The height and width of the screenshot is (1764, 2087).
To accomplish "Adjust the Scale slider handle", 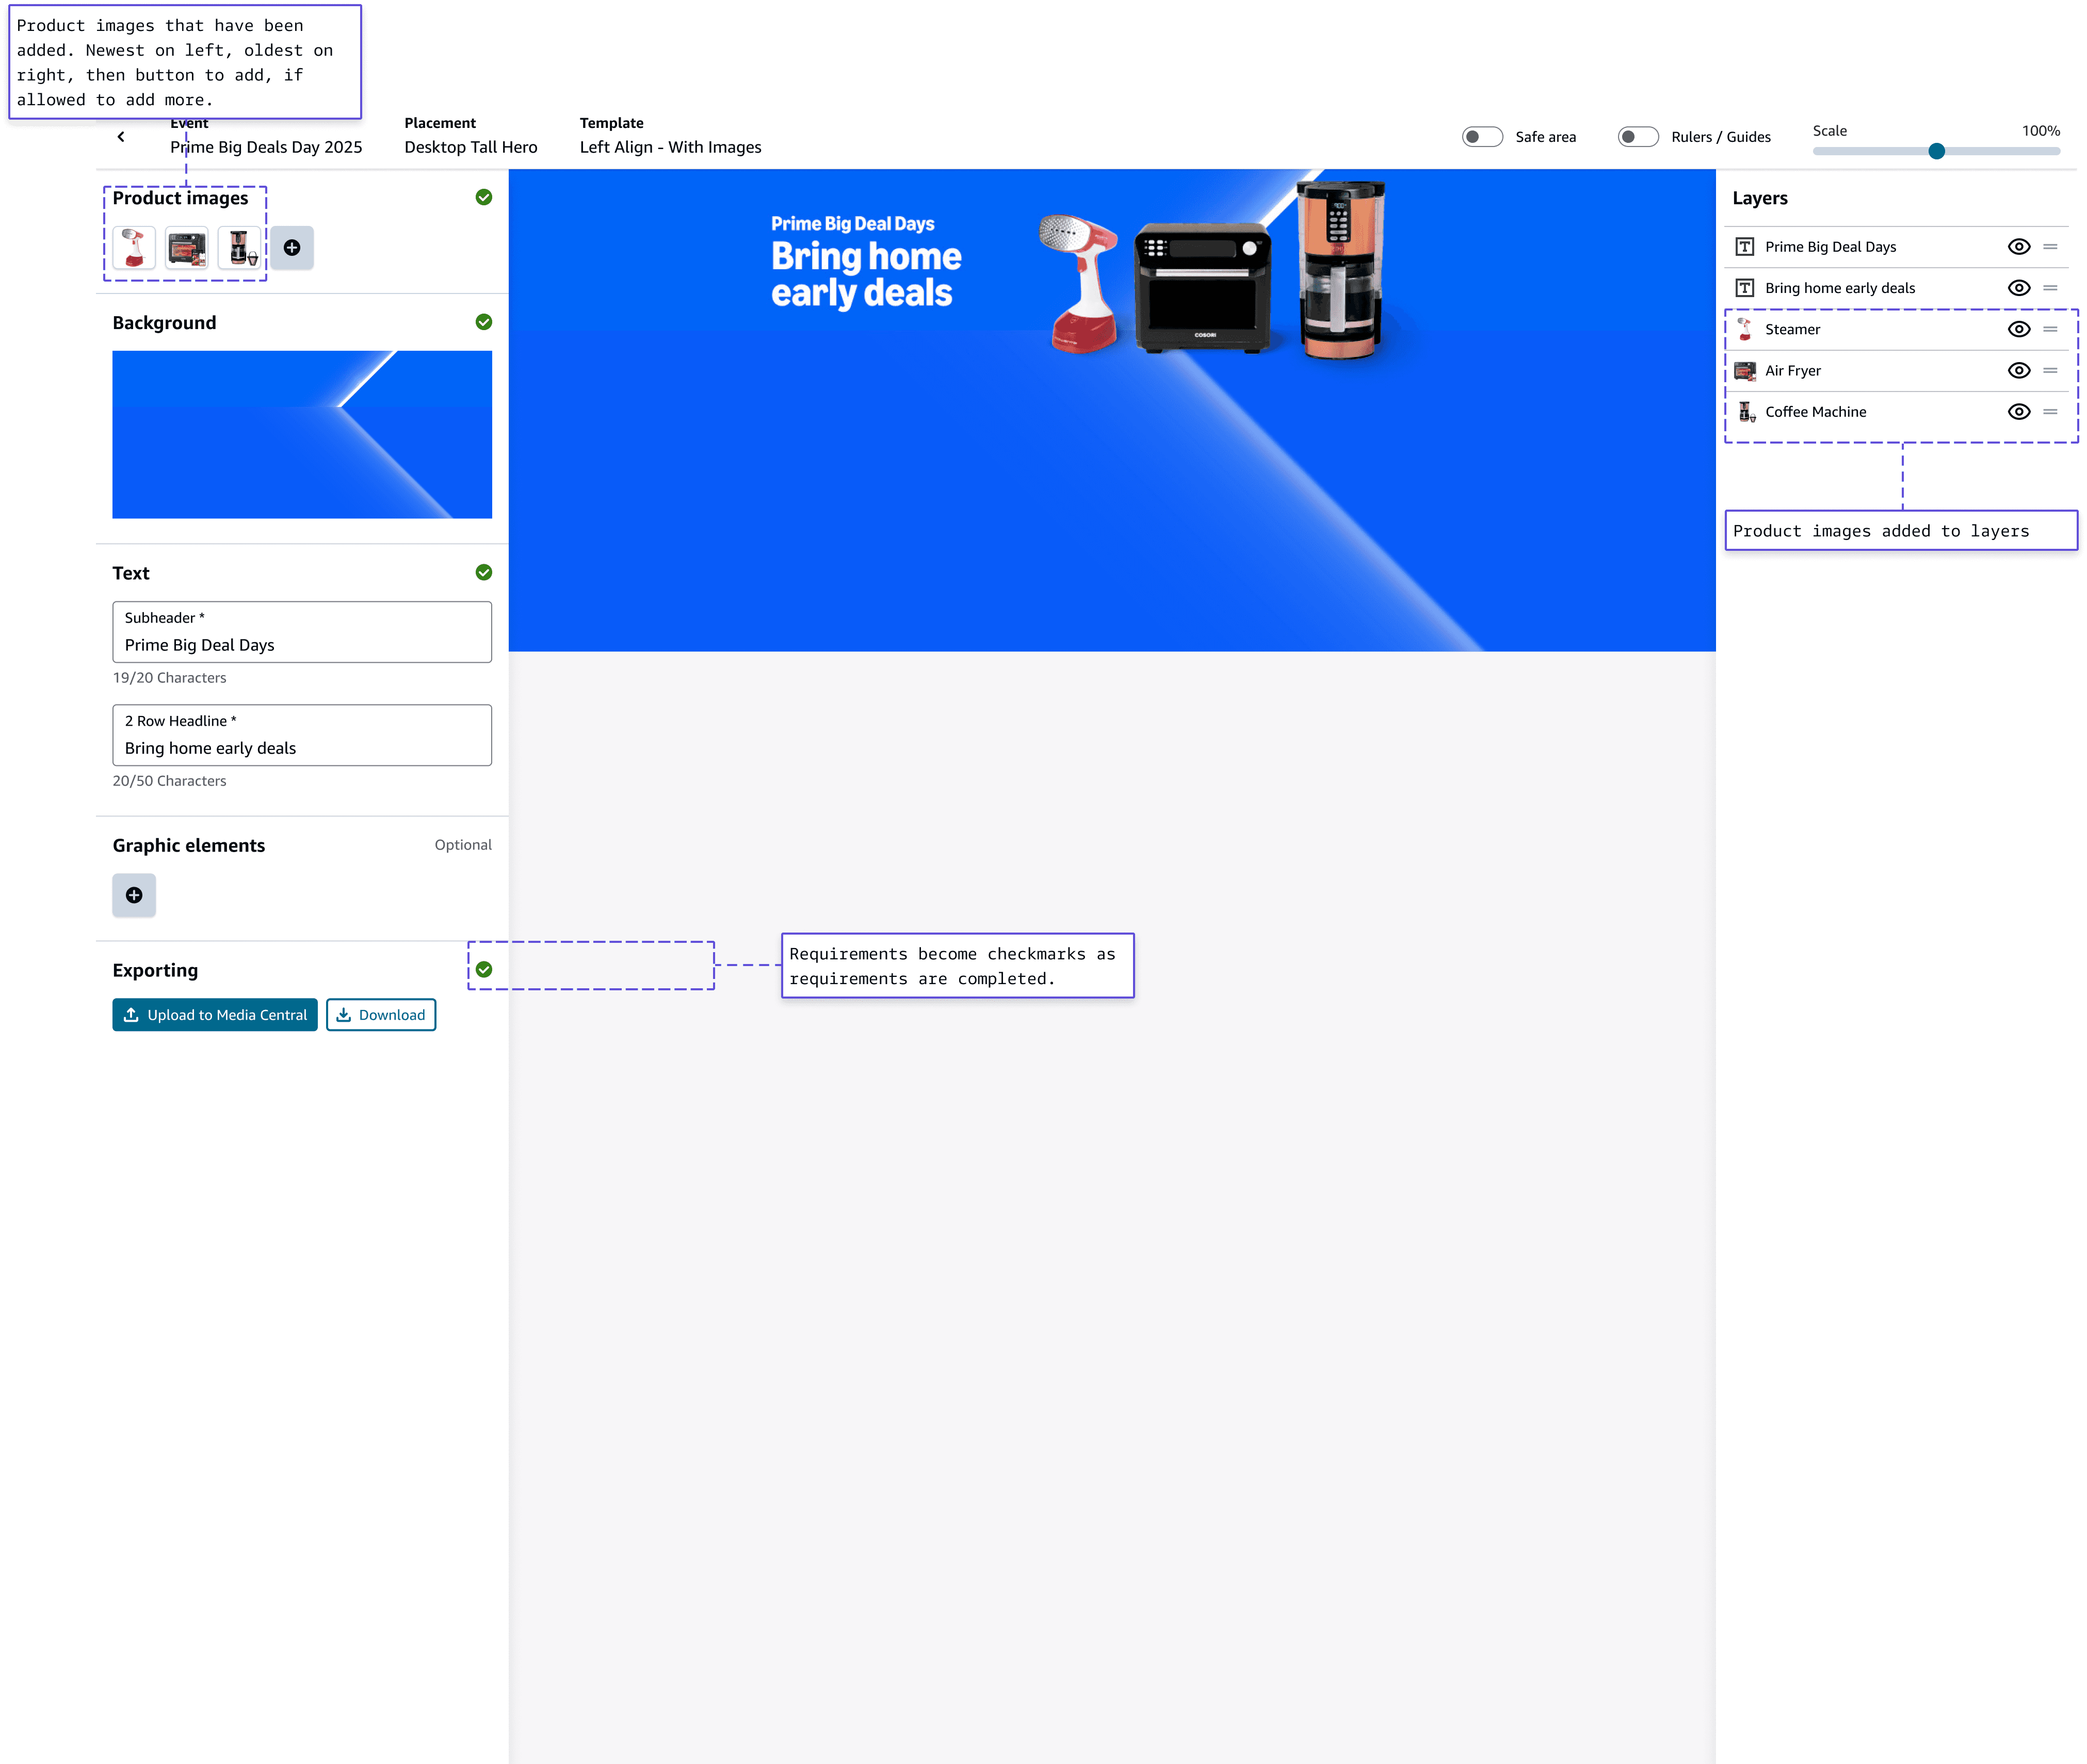I will pyautogui.click(x=1937, y=151).
